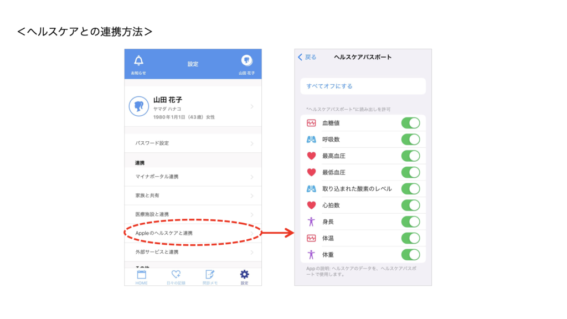Open the chevron beside 山田 花子 profile
The width and height of the screenshot is (567, 319).
point(252,106)
